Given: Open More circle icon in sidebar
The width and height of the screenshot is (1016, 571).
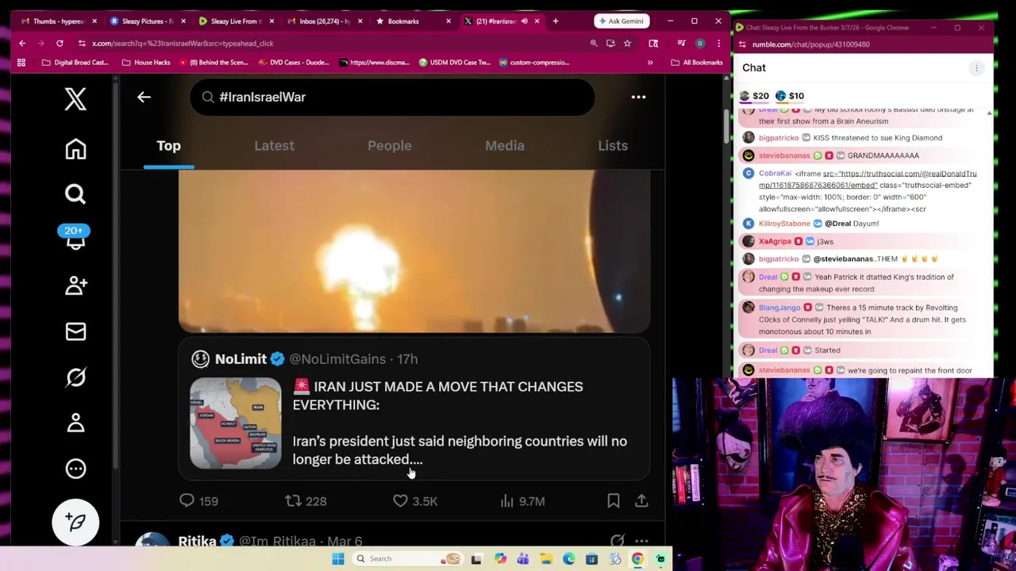Looking at the screenshot, I should click(x=75, y=469).
